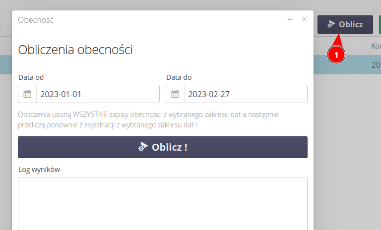Image resolution: width=381 pixels, height=230 pixels.
Task: Click the Data do label
Action: point(179,77)
